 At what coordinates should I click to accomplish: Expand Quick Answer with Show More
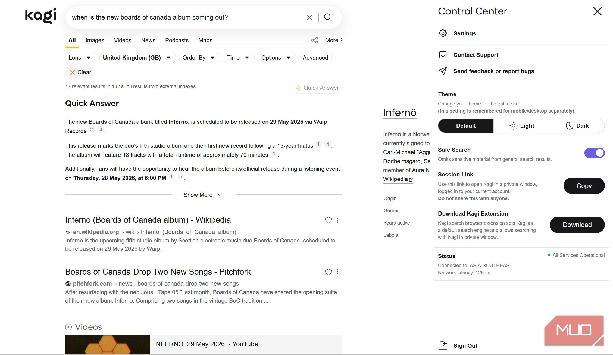[x=203, y=195]
